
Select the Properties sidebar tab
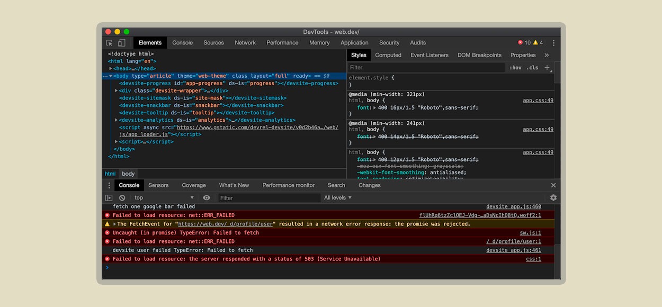coord(523,55)
